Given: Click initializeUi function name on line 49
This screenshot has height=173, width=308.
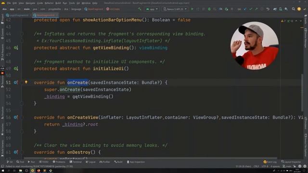Looking at the screenshot, I should (x=108, y=69).
